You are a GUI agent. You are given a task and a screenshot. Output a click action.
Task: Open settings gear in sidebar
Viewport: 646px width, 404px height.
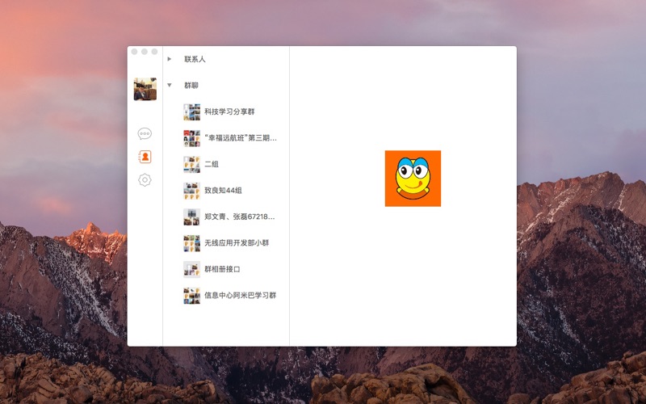[x=145, y=179]
